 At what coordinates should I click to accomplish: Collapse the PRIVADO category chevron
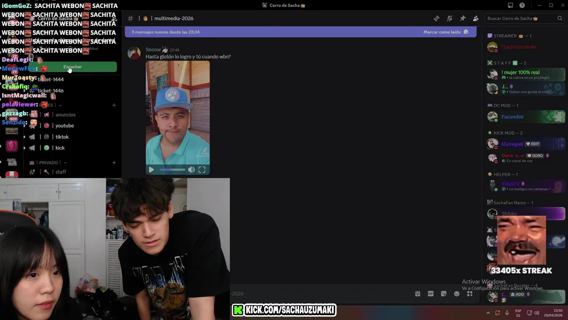coord(66,163)
